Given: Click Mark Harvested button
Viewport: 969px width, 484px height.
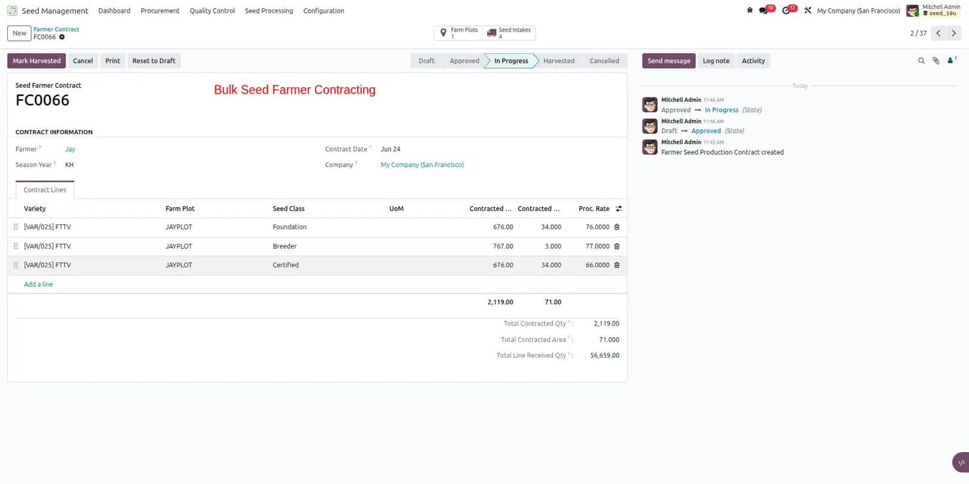Looking at the screenshot, I should tap(36, 60).
